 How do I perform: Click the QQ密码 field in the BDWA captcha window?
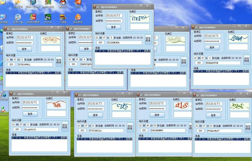click(212, 41)
